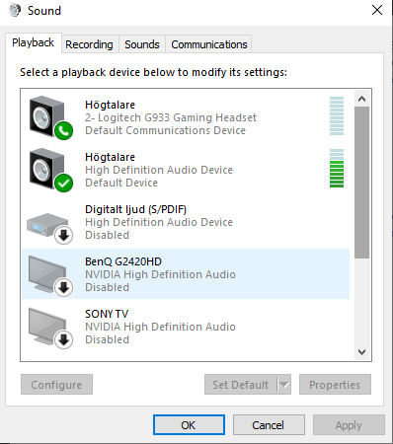Click Cancel to dismiss the dialog
The width and height of the screenshot is (393, 444).
[x=269, y=425]
